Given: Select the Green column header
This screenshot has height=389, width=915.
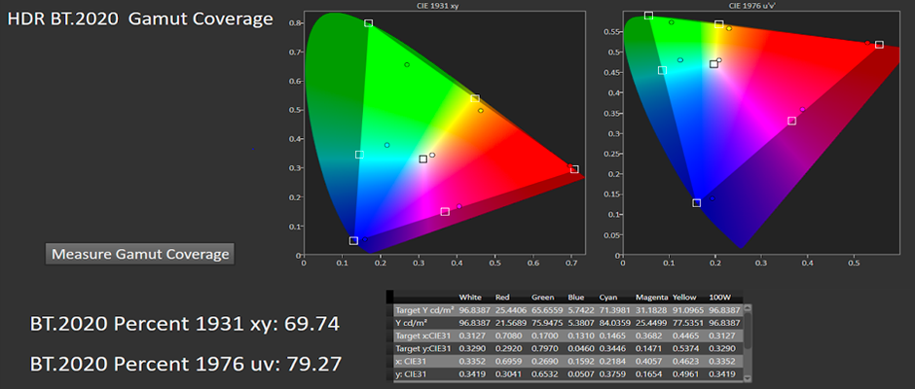Looking at the screenshot, I should tap(543, 298).
